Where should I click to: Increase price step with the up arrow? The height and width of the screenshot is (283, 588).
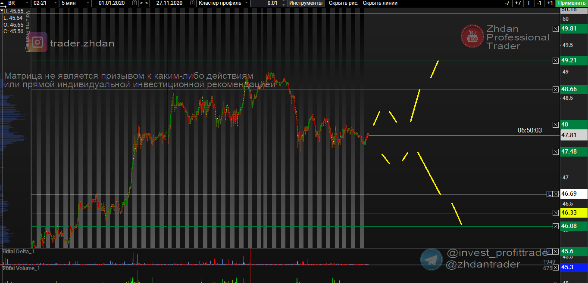(284, 2)
